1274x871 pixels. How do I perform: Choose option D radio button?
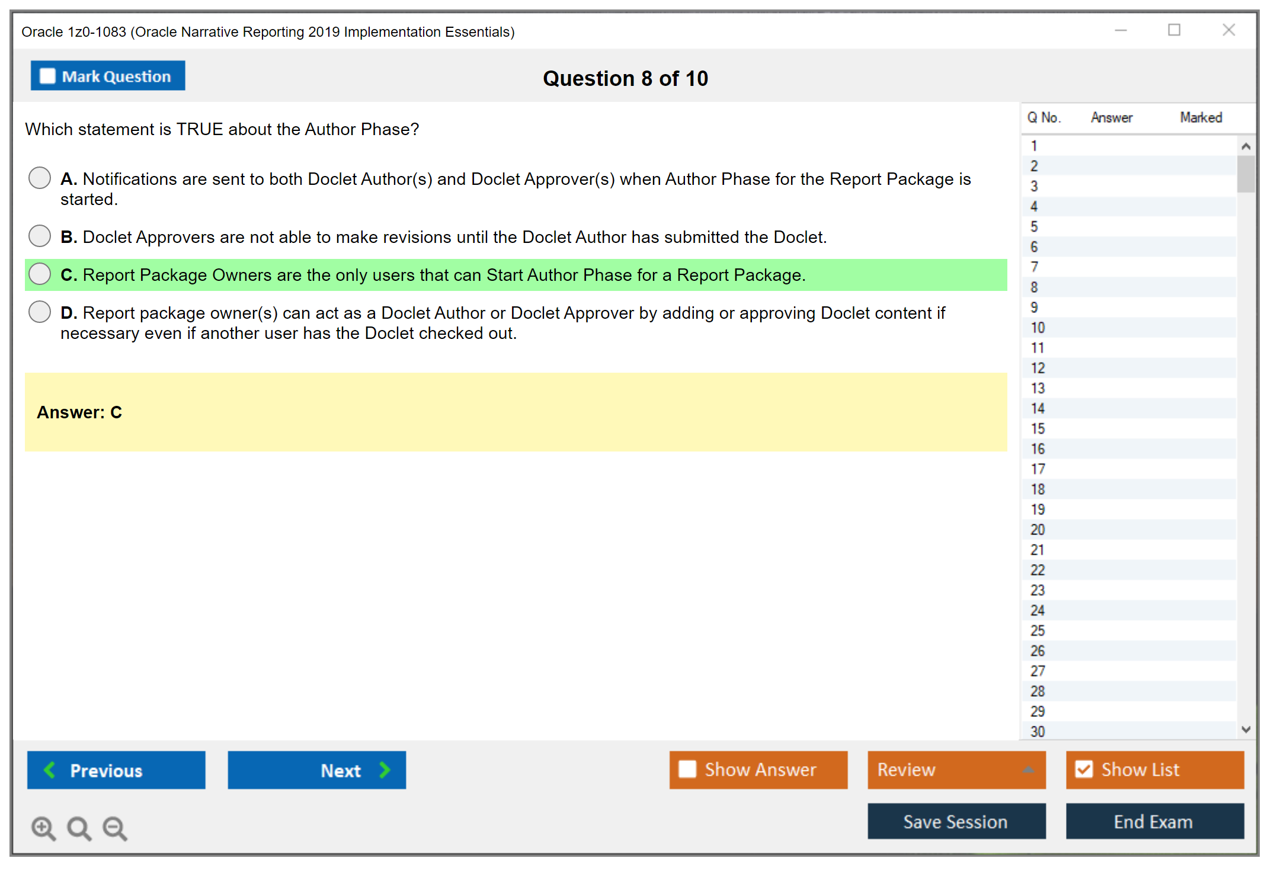click(40, 312)
